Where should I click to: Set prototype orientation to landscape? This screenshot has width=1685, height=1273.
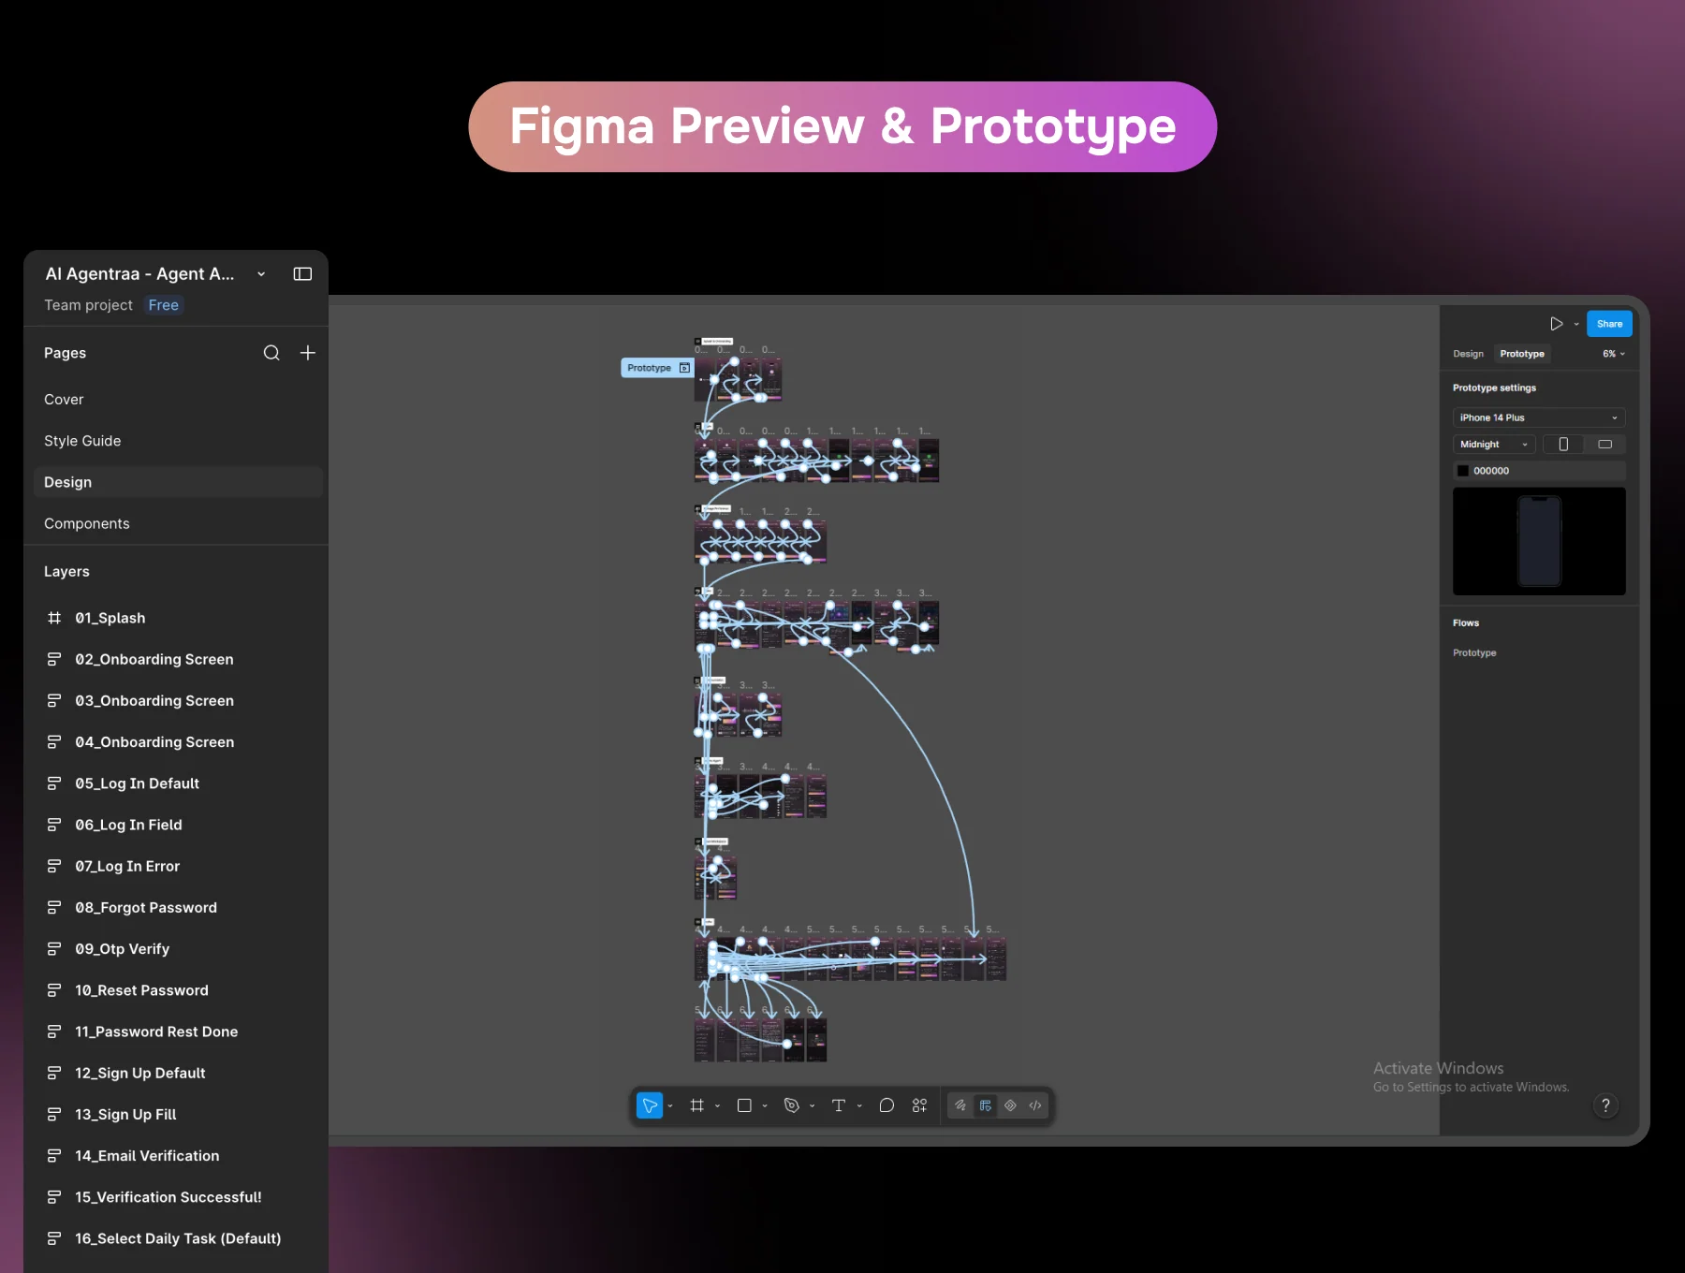coord(1604,445)
